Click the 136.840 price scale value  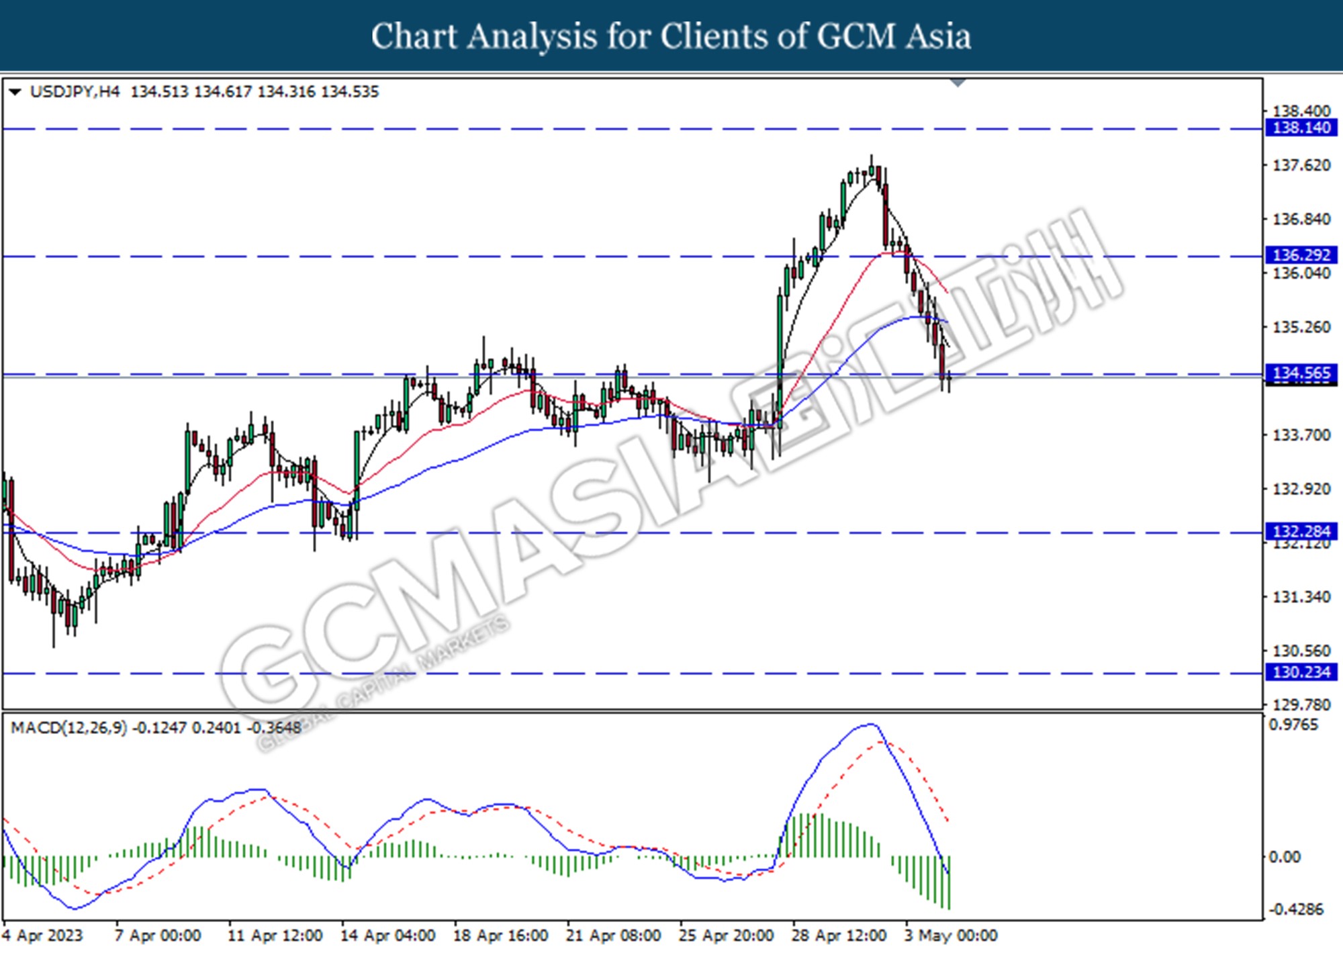click(1301, 220)
